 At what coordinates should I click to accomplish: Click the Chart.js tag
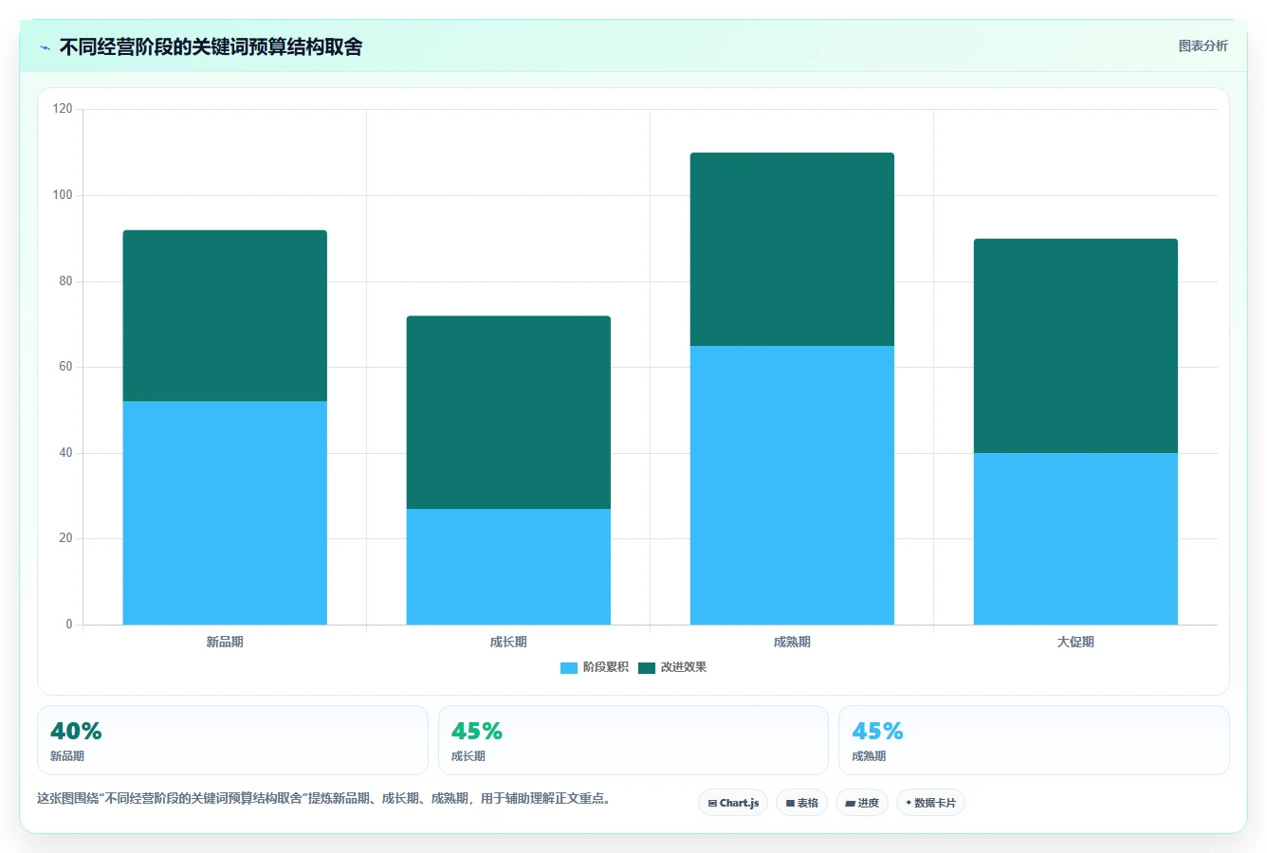[733, 803]
